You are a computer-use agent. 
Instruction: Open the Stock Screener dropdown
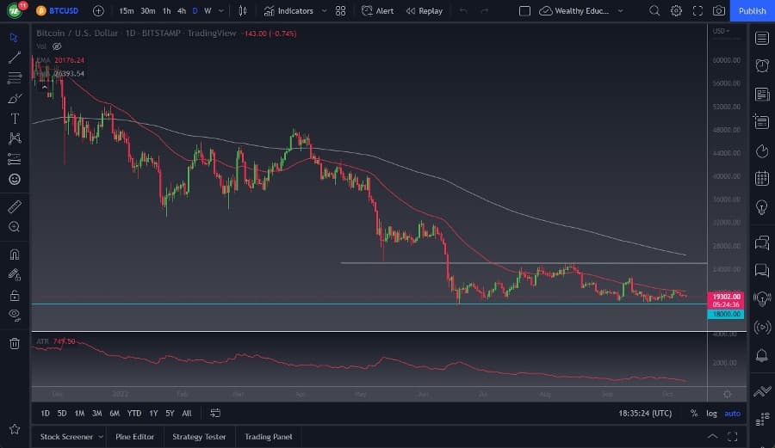point(71,437)
